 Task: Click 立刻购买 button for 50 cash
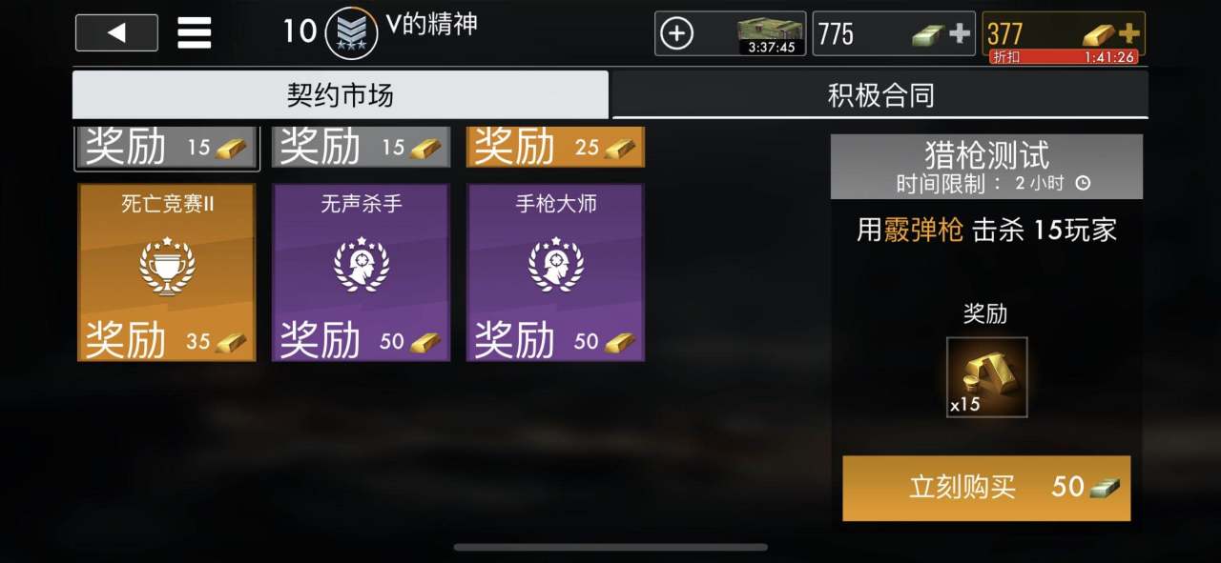(986, 488)
